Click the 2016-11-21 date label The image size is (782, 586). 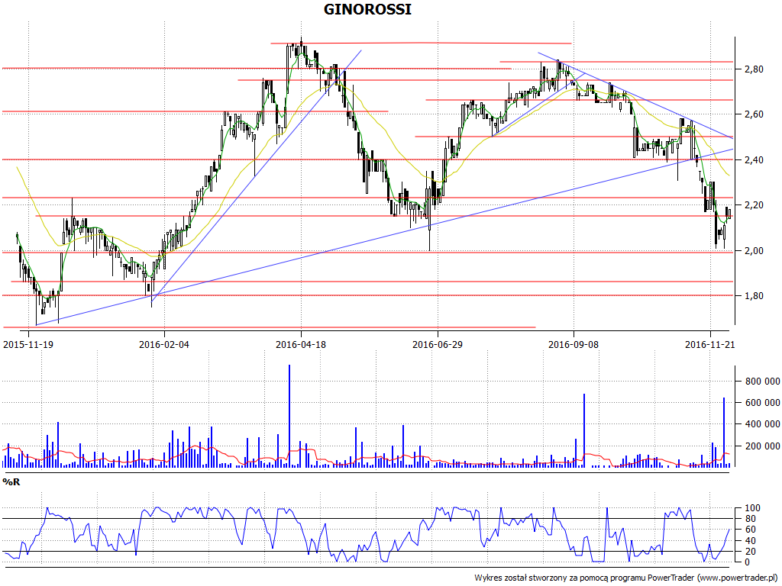pos(710,344)
